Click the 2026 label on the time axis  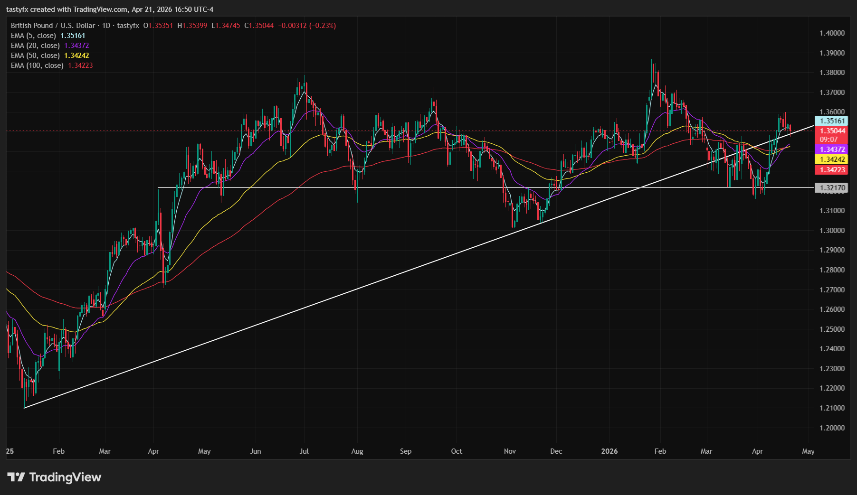[609, 451]
